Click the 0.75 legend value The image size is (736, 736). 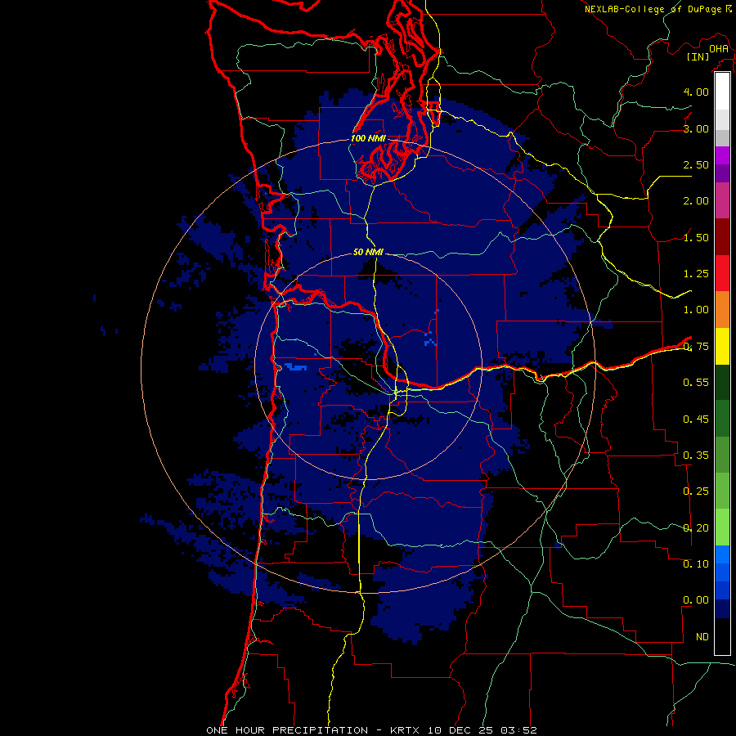point(696,347)
